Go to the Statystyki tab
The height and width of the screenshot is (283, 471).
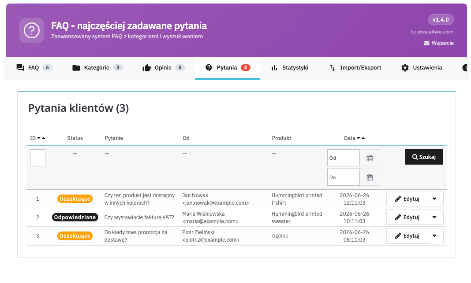point(290,68)
